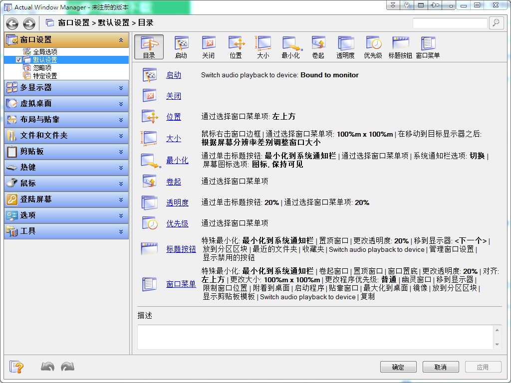Open the 启动 link
Screen dimensions: 511x383
tap(173, 75)
